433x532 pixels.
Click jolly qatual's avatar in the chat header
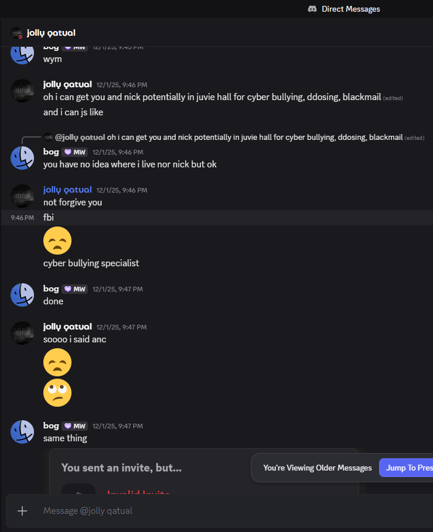coord(17,33)
